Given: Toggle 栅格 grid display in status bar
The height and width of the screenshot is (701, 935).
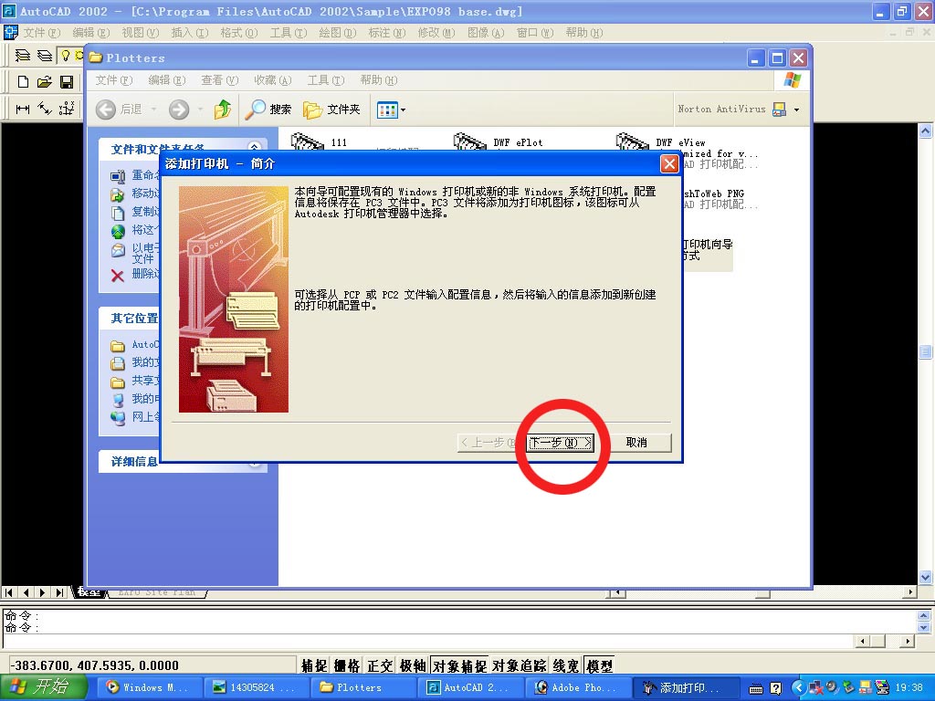Looking at the screenshot, I should [346, 665].
